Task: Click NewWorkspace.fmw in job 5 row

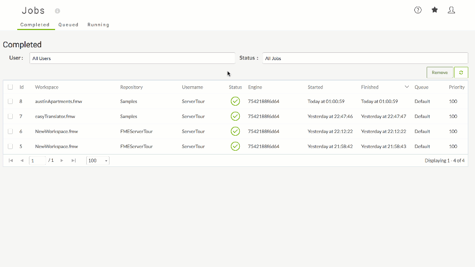Action: click(56, 146)
